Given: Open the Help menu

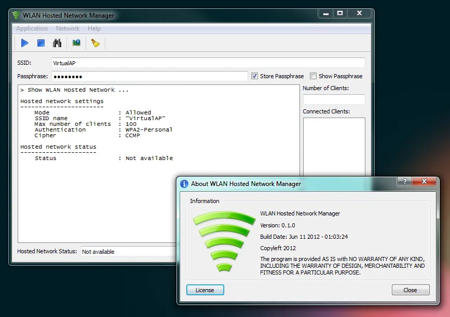Looking at the screenshot, I should coord(94,28).
